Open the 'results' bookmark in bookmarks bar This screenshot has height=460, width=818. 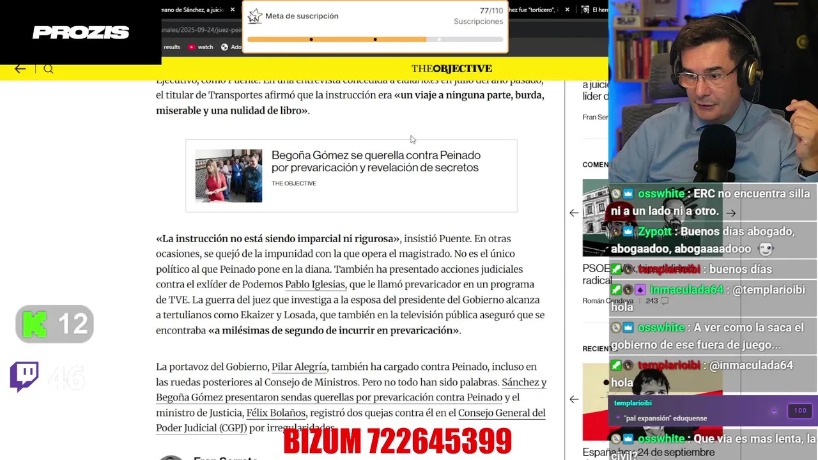pyautogui.click(x=172, y=47)
